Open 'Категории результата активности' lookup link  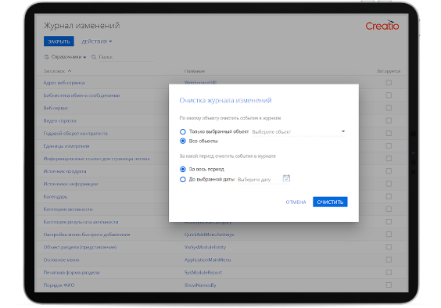pos(81,222)
